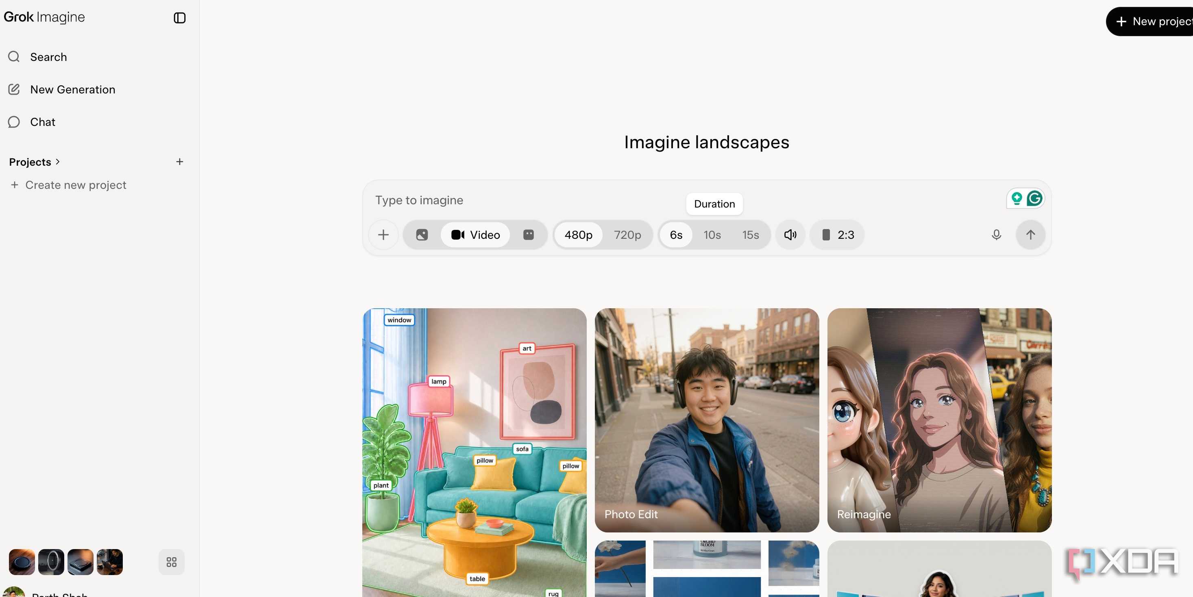
Task: Click the green lightbulb extension icon
Action: pyautogui.click(x=1017, y=199)
